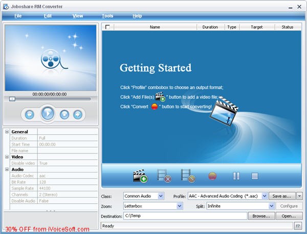Open the Split dropdown showing Infinite
Viewport: 307px width, 234px height.
pos(271,206)
